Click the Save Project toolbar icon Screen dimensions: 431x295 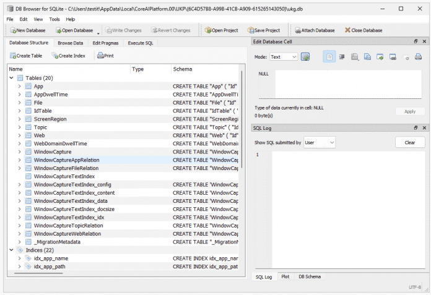pos(251,30)
